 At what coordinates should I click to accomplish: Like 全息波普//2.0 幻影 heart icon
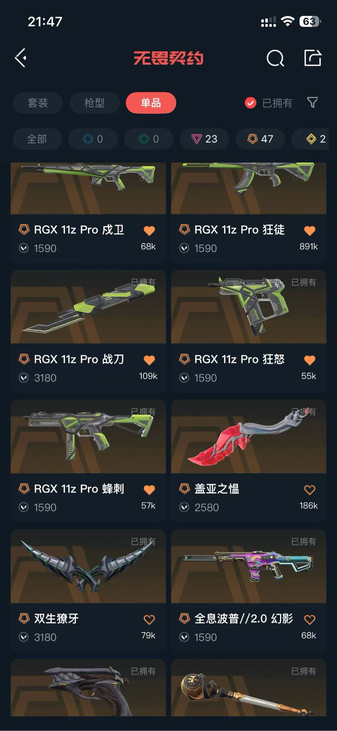(310, 619)
